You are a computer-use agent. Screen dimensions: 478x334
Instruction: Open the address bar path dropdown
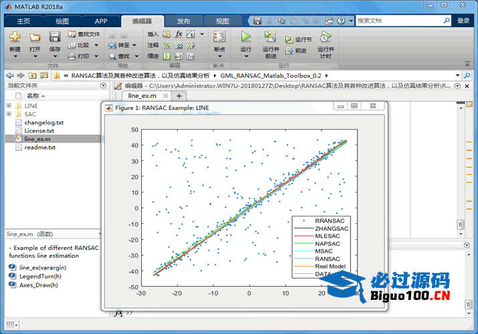(457, 75)
